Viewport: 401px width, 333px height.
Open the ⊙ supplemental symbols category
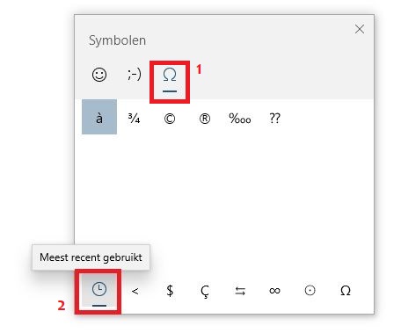coord(310,291)
